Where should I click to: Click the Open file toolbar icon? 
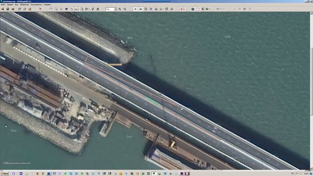2,9
